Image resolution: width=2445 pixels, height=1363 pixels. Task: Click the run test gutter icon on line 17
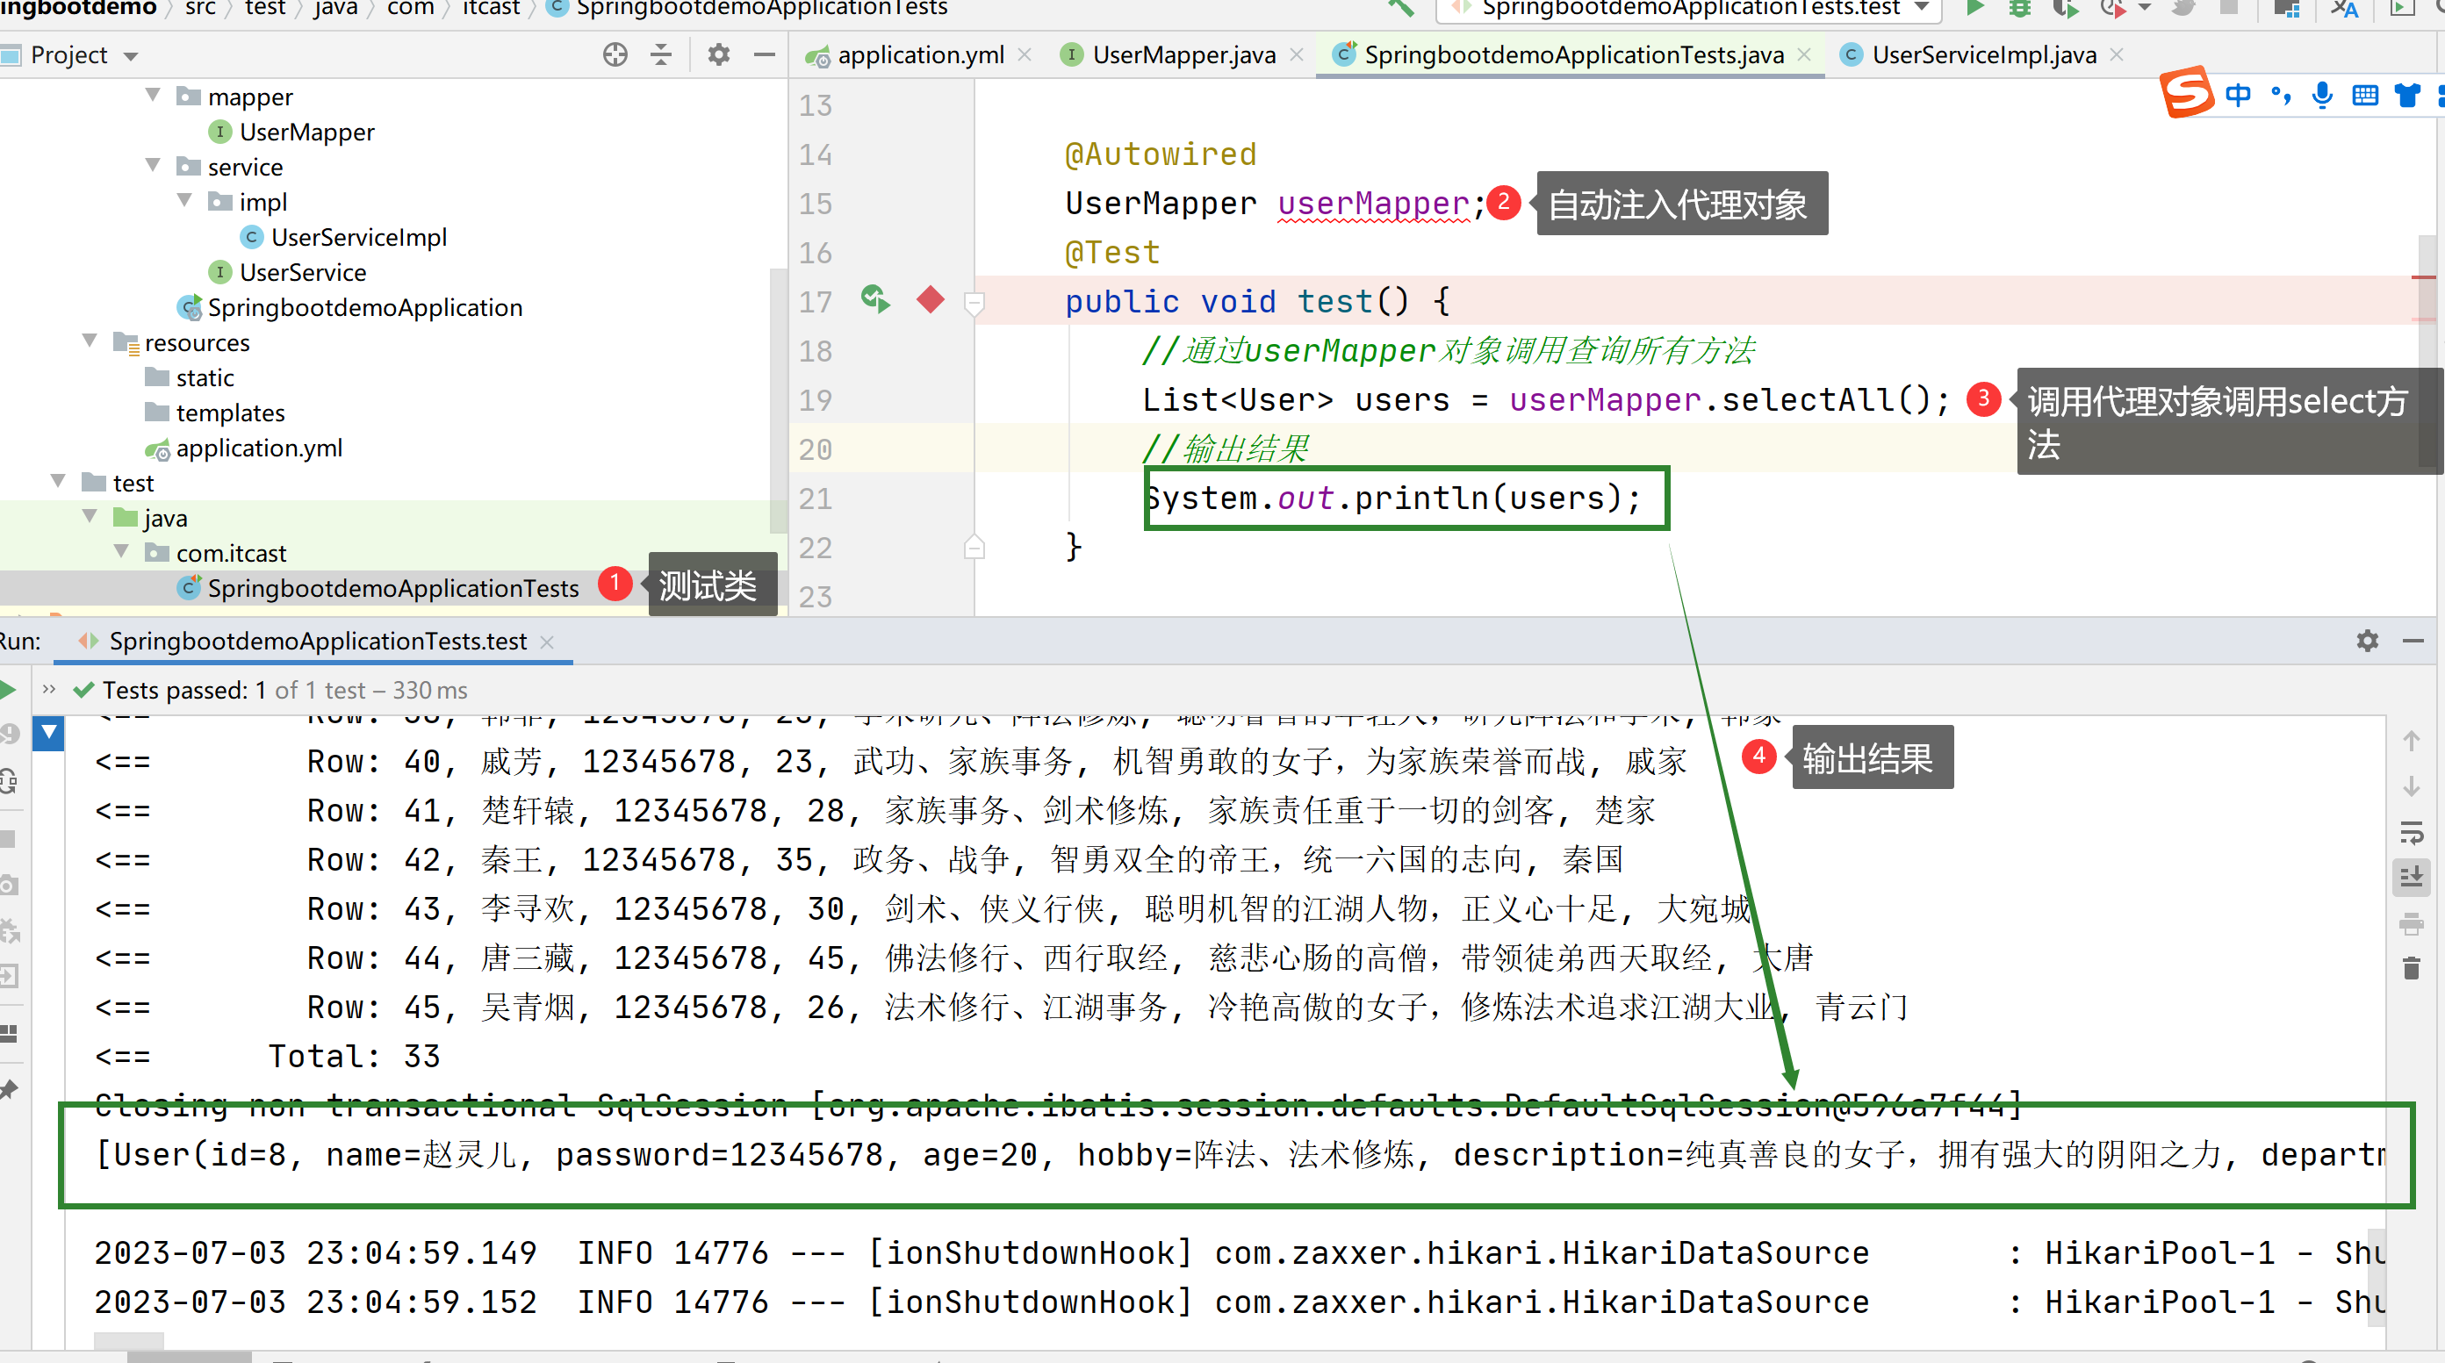tap(875, 300)
